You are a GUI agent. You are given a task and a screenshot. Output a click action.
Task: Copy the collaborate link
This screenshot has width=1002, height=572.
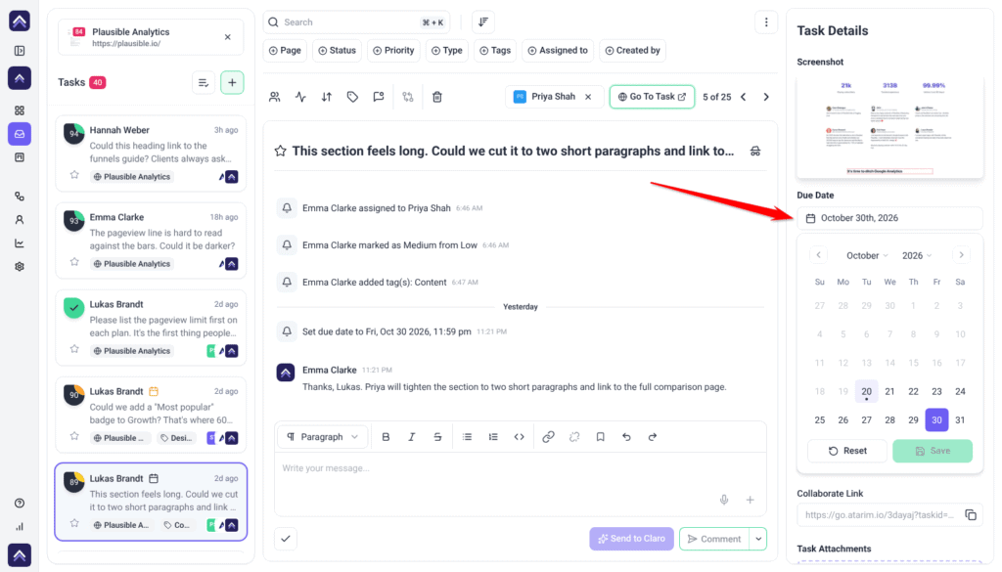click(971, 514)
